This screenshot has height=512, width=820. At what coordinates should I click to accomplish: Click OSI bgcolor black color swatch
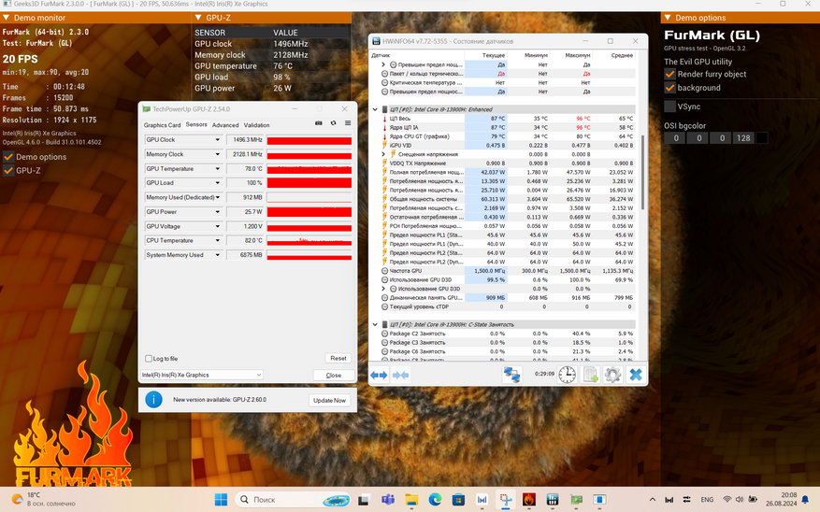coord(762,138)
